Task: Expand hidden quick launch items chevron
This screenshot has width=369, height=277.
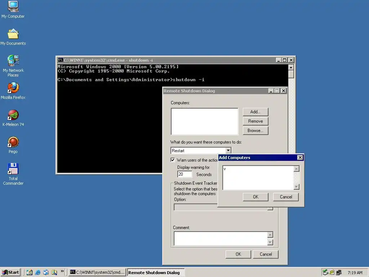Action: pyautogui.click(x=62, y=271)
